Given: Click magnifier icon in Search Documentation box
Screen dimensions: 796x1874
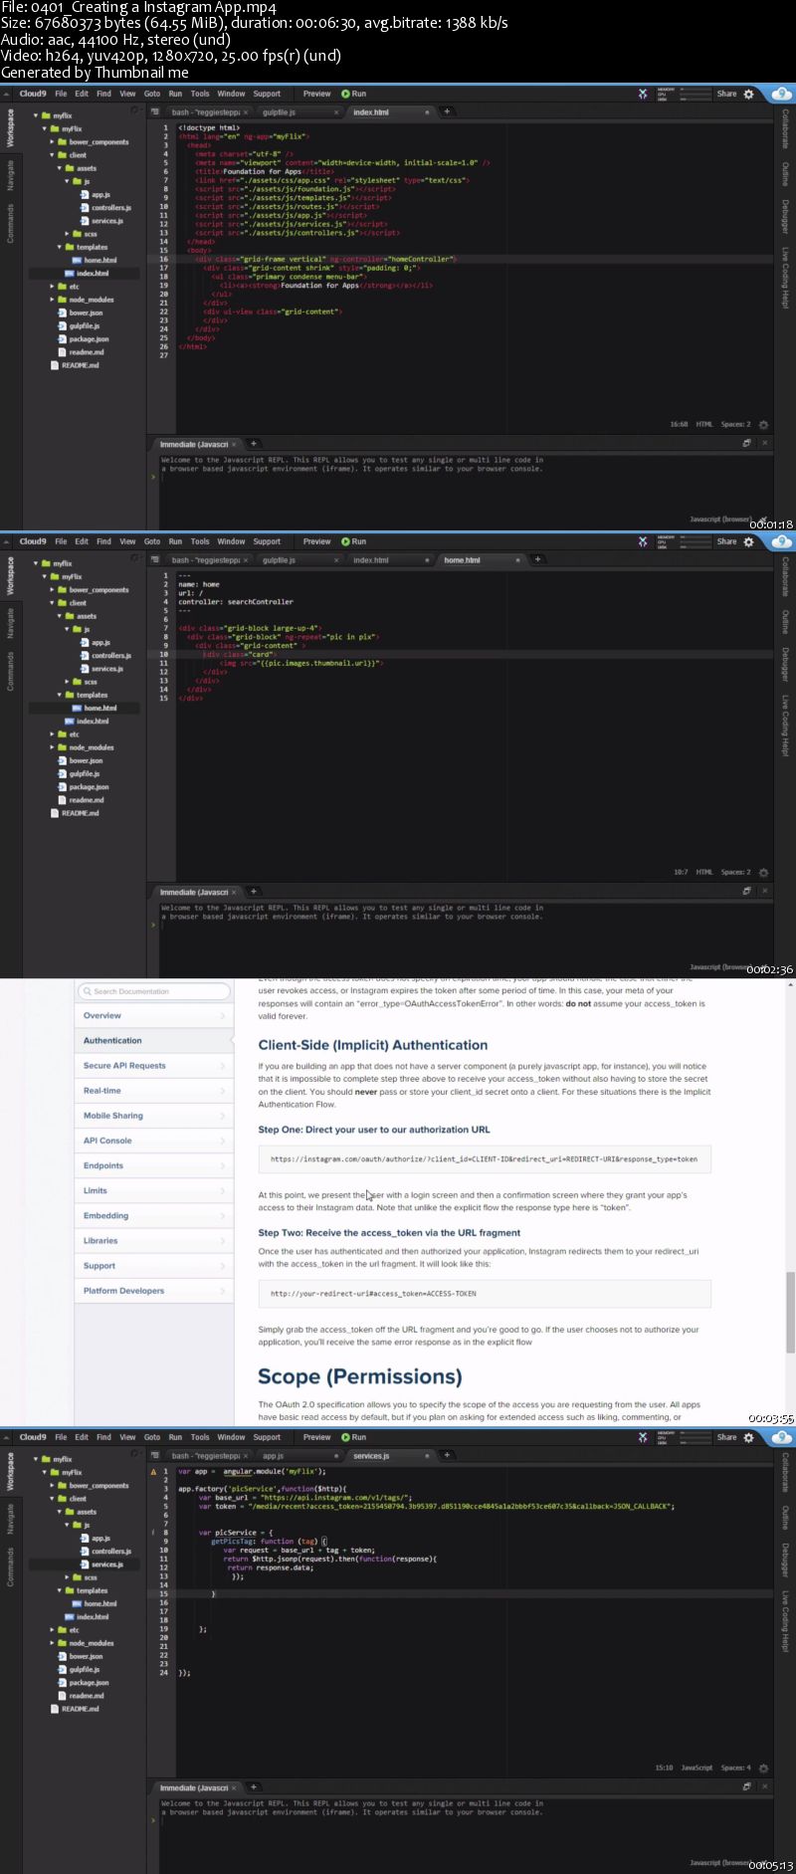Looking at the screenshot, I should click(87, 991).
